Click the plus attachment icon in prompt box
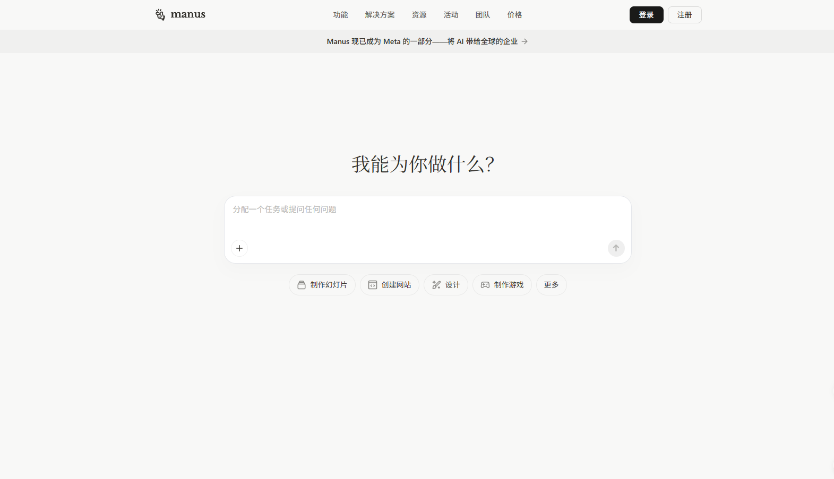 (239, 248)
